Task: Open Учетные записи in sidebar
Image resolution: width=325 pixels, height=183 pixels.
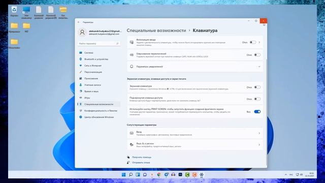Action: (x=99, y=85)
